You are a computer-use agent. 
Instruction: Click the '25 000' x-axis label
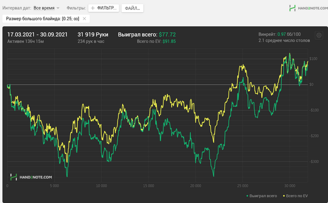point(243,186)
